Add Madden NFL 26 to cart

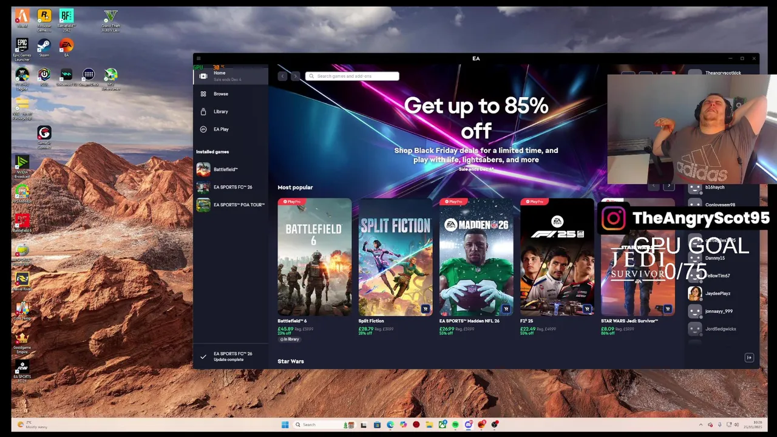[506, 309]
